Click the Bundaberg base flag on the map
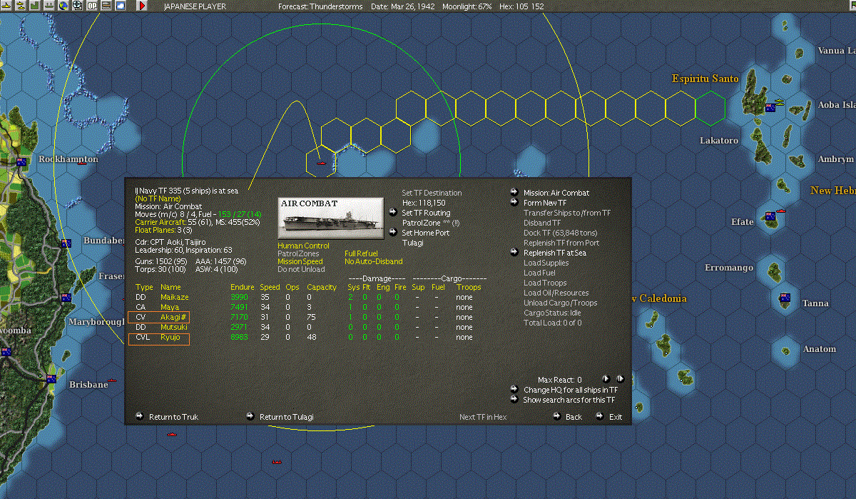This screenshot has height=499, width=856. click(66, 243)
